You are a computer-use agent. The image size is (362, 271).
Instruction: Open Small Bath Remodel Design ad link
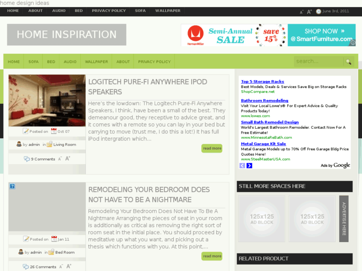pos(270,122)
